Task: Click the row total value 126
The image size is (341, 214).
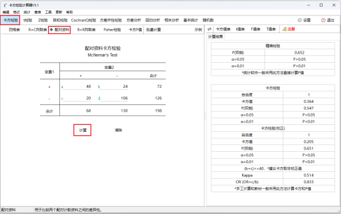Action: (x=158, y=98)
